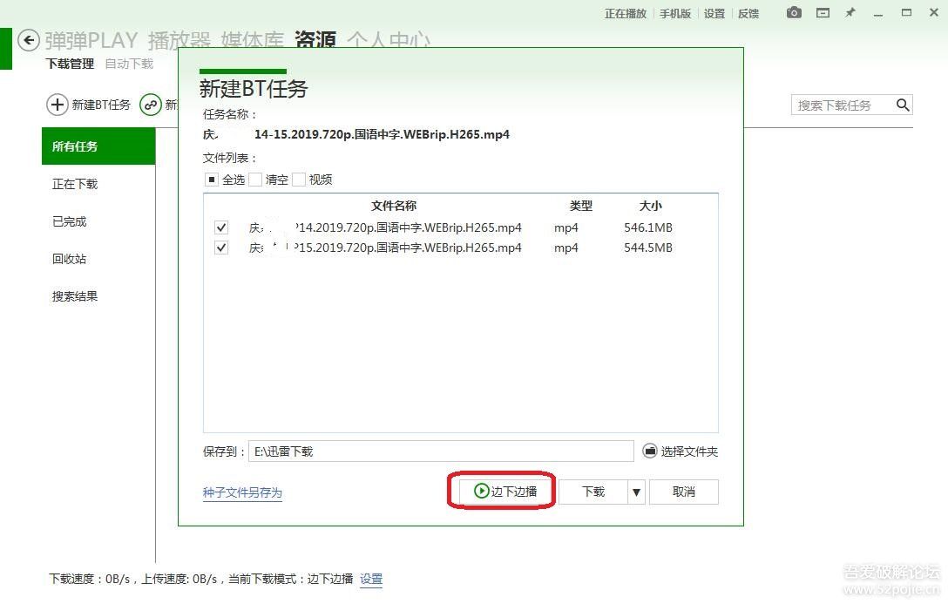The image size is (948, 604).
Task: Click the search magnifier icon
Action: pos(903,105)
